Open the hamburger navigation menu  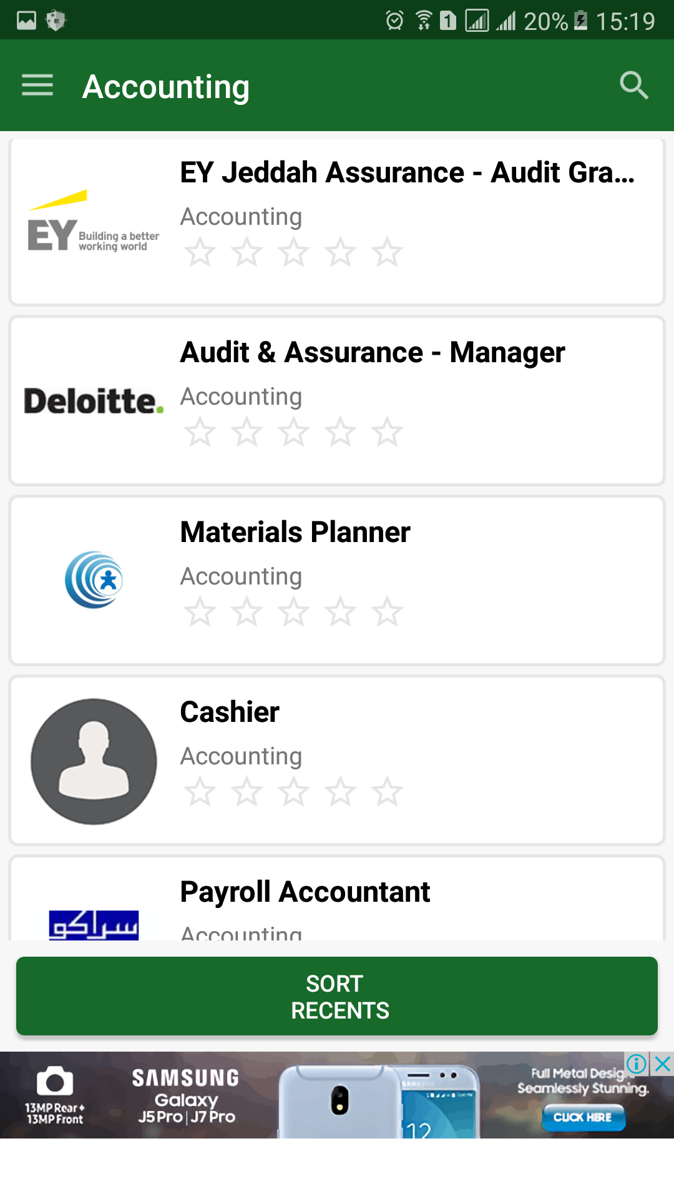37,86
